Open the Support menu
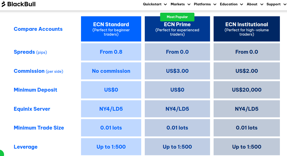 tap(276, 4)
